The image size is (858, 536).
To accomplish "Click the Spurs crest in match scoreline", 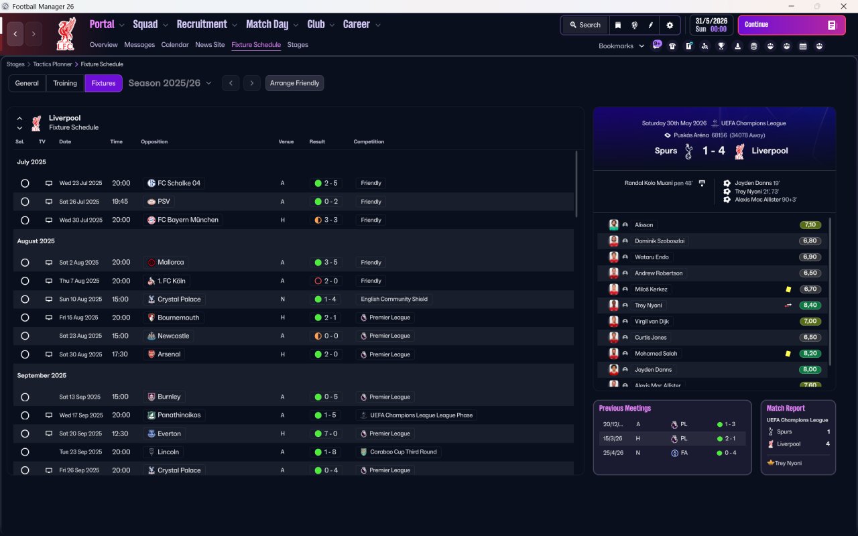I will tap(688, 151).
